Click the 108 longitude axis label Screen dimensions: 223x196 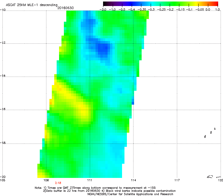click(46, 180)
